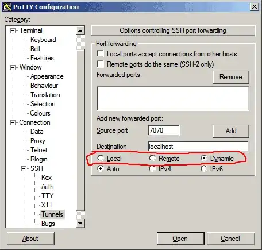Viewport: 262px width, 250px height.
Task: Open the Telnet category
Action: pos(38,150)
